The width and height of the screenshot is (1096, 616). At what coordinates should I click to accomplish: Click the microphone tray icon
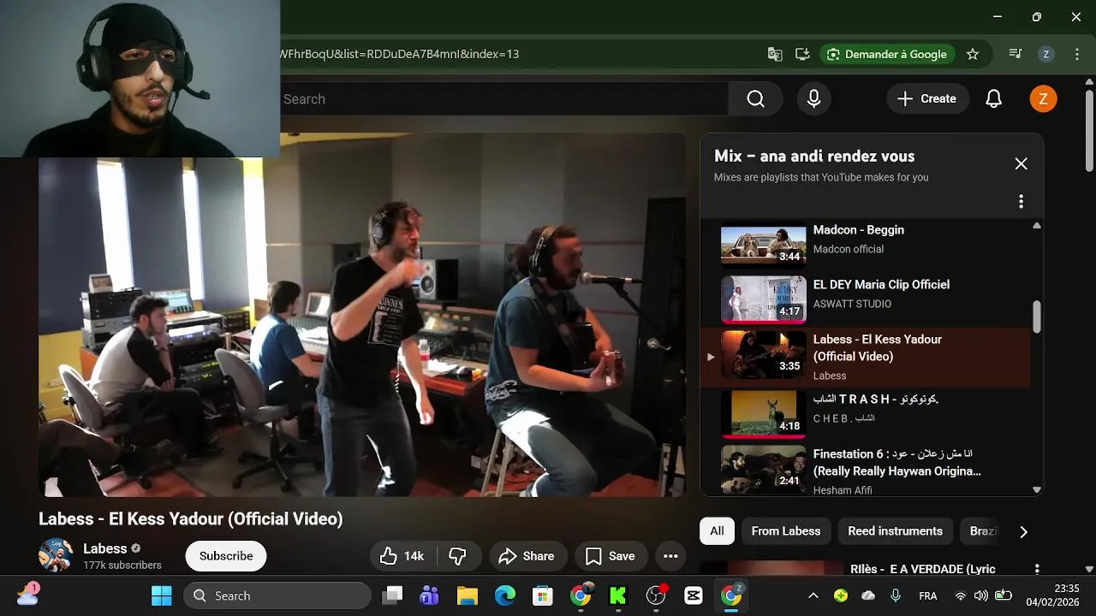coord(896,595)
